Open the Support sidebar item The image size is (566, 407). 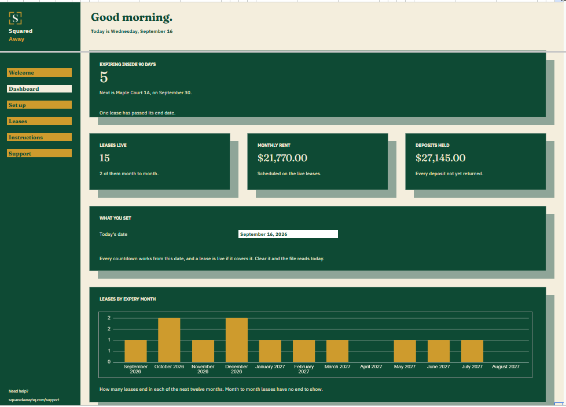coord(39,154)
